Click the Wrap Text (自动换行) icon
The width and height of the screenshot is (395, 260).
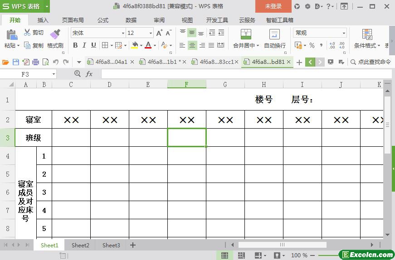(274, 34)
